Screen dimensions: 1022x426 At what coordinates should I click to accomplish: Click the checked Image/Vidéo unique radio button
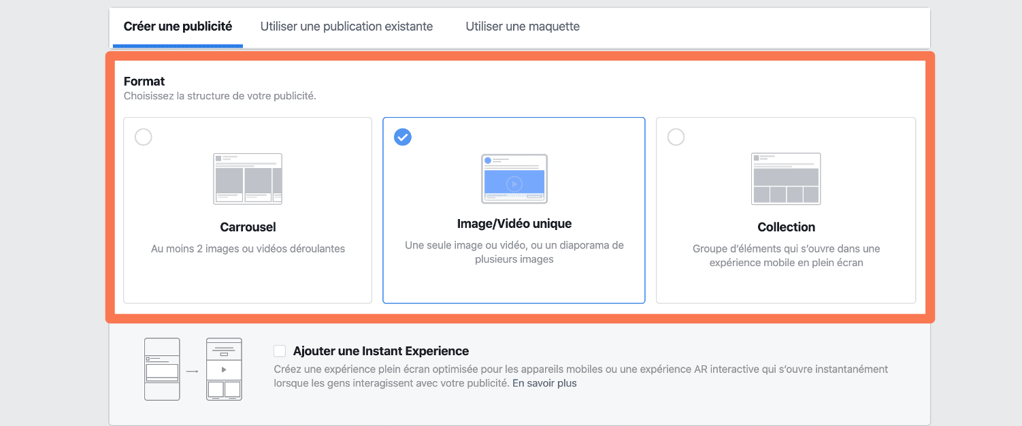(403, 137)
